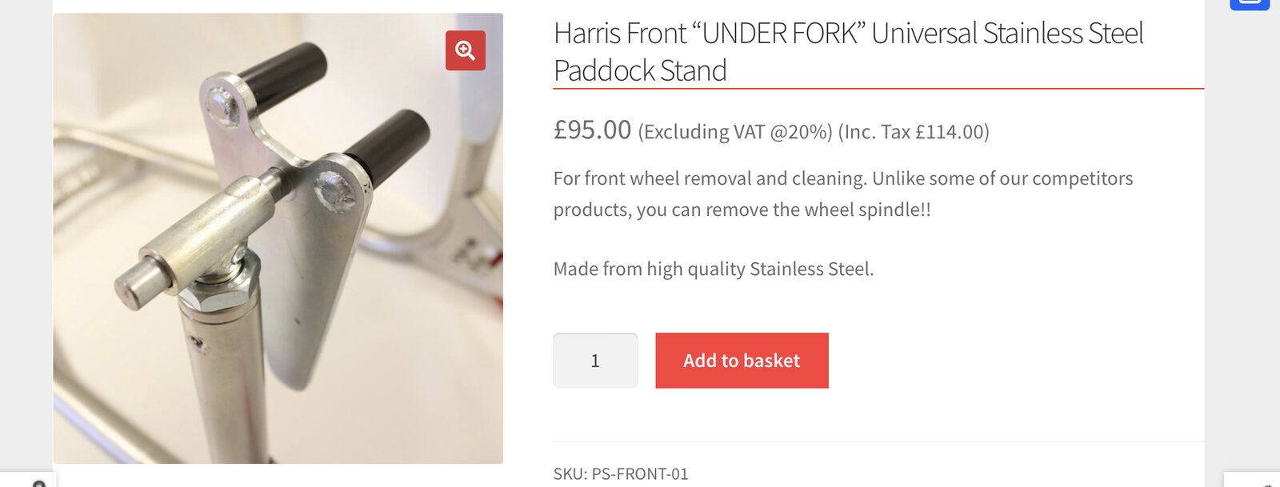
Task: Focus the quantity input field
Action: tap(595, 361)
